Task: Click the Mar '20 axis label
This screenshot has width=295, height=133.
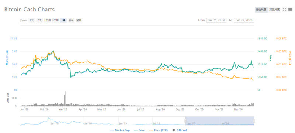Action: (x=63, y=109)
